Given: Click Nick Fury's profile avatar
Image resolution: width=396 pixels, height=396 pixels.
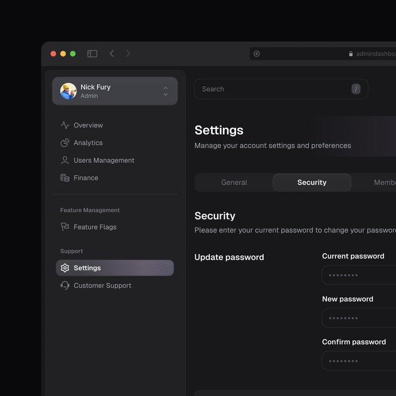Looking at the screenshot, I should pos(68,91).
